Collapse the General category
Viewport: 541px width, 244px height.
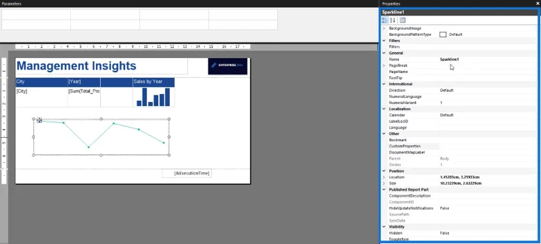click(383, 53)
